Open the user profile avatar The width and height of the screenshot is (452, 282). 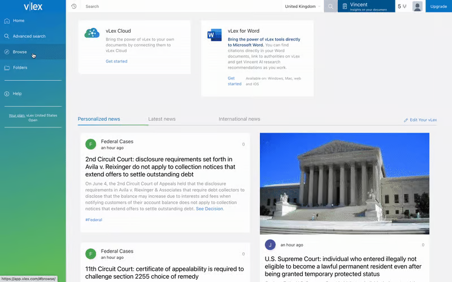click(x=417, y=6)
